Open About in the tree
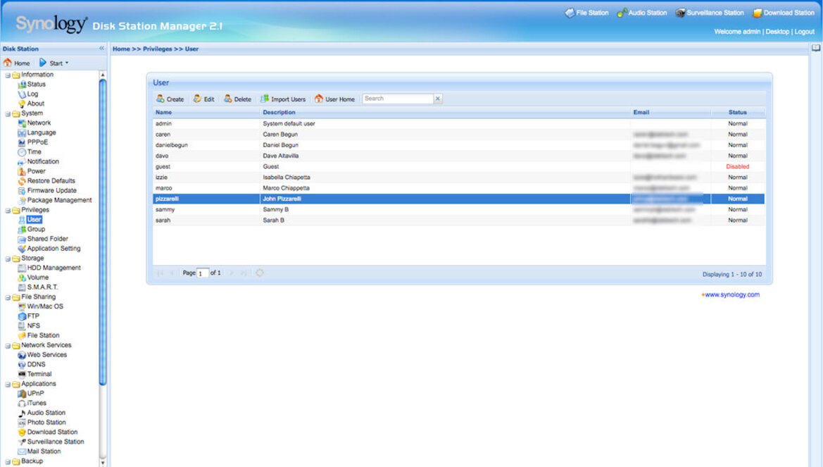The image size is (823, 467). (35, 104)
